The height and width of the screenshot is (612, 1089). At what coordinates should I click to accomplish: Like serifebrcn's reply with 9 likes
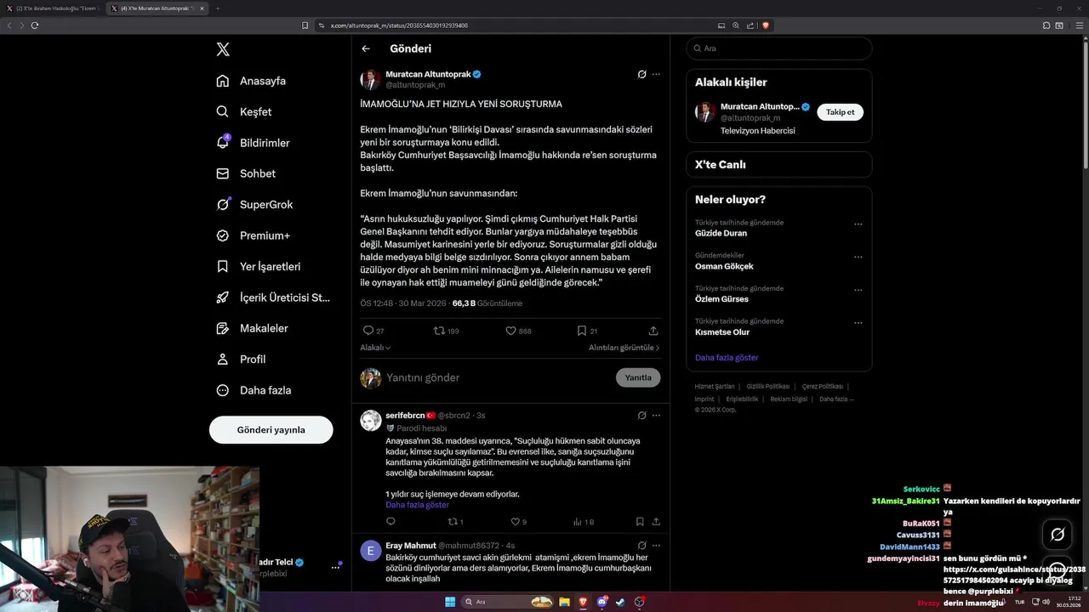point(515,522)
